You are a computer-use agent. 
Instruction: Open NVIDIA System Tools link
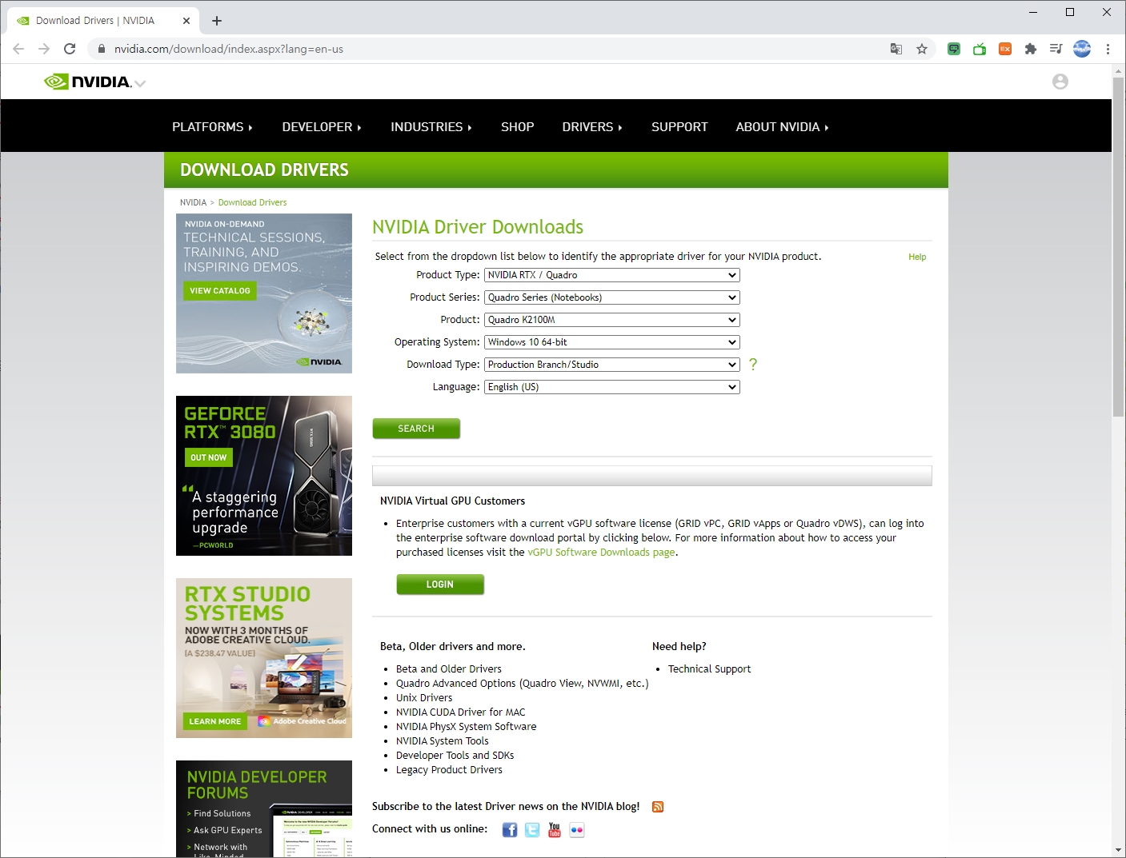(x=443, y=741)
